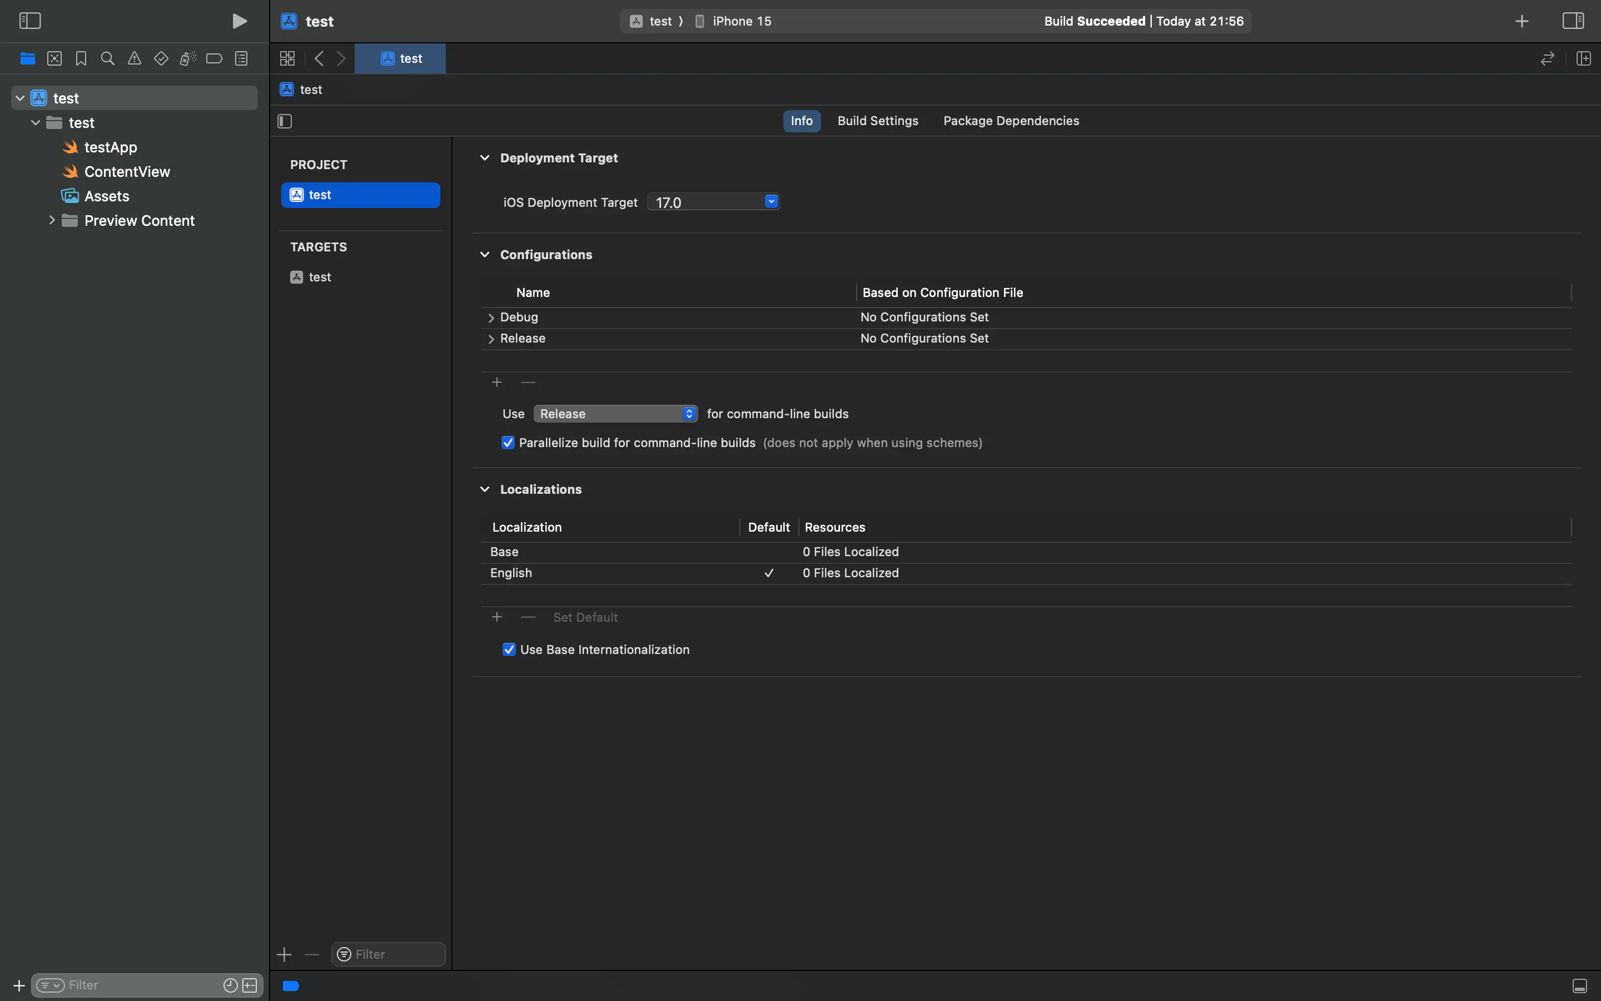This screenshot has width=1601, height=1001.
Task: Select the test project under PROJECT
Action: tap(361, 195)
